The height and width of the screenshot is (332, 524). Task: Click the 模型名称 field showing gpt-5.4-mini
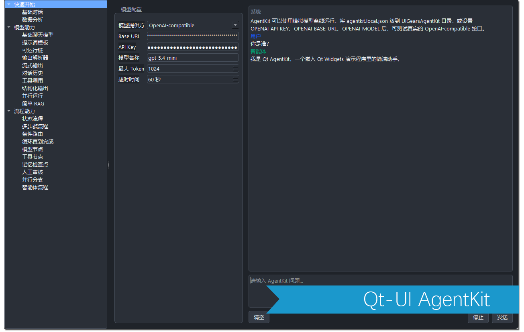193,58
